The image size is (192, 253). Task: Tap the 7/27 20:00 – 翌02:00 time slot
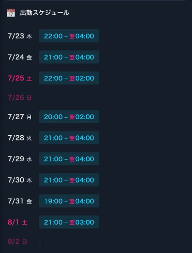pyautogui.click(x=69, y=116)
